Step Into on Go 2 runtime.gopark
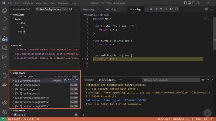The width and height of the screenshot is (216, 121). point(73,80)
